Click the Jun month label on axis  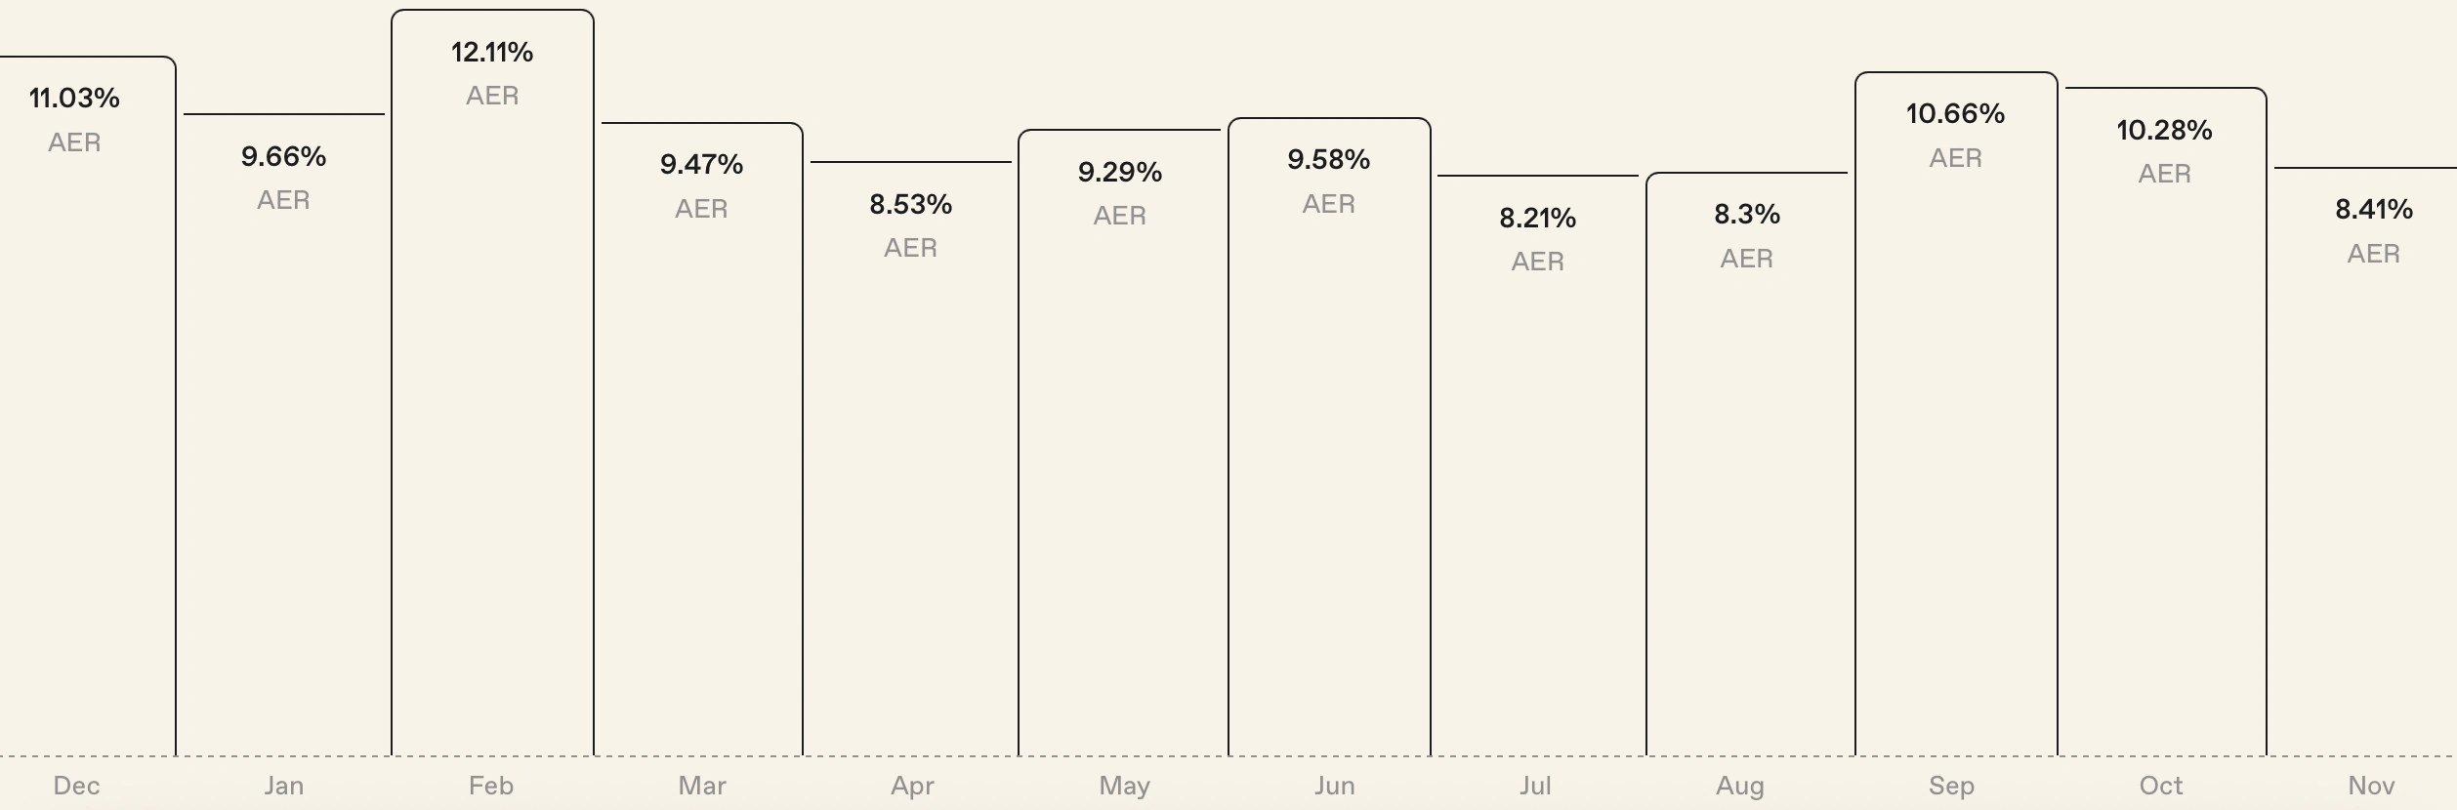pos(1334,786)
